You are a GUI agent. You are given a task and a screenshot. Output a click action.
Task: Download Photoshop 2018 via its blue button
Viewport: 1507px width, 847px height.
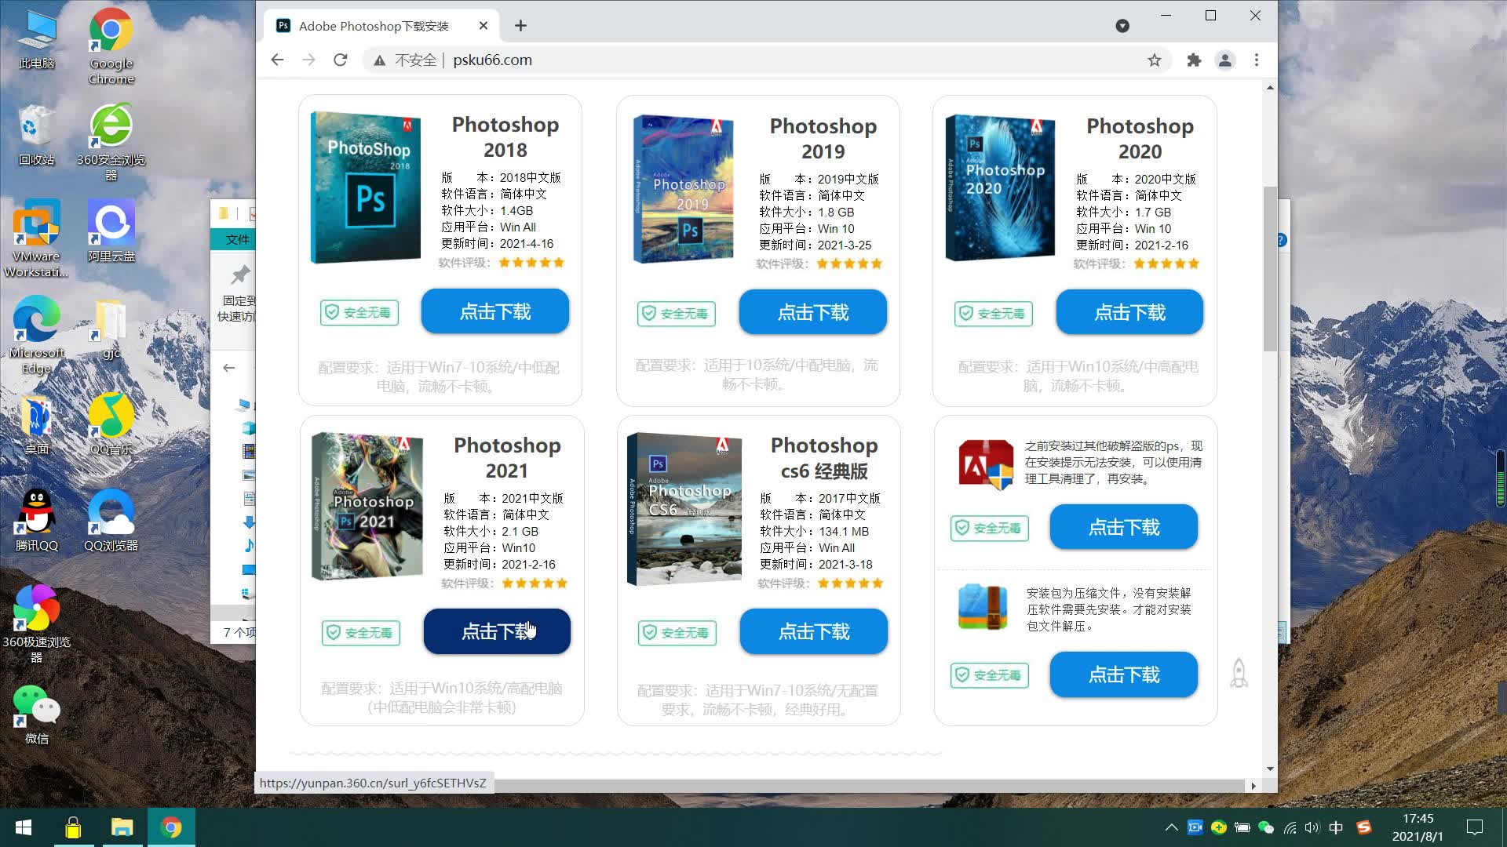point(494,311)
